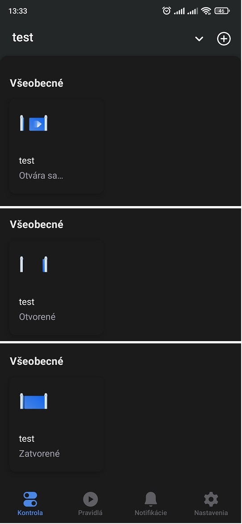Tap the open gate posts icon
The height and width of the screenshot is (524, 242).
point(34,264)
